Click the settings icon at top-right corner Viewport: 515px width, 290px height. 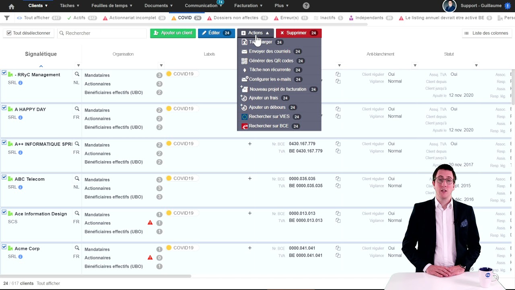(x=508, y=6)
